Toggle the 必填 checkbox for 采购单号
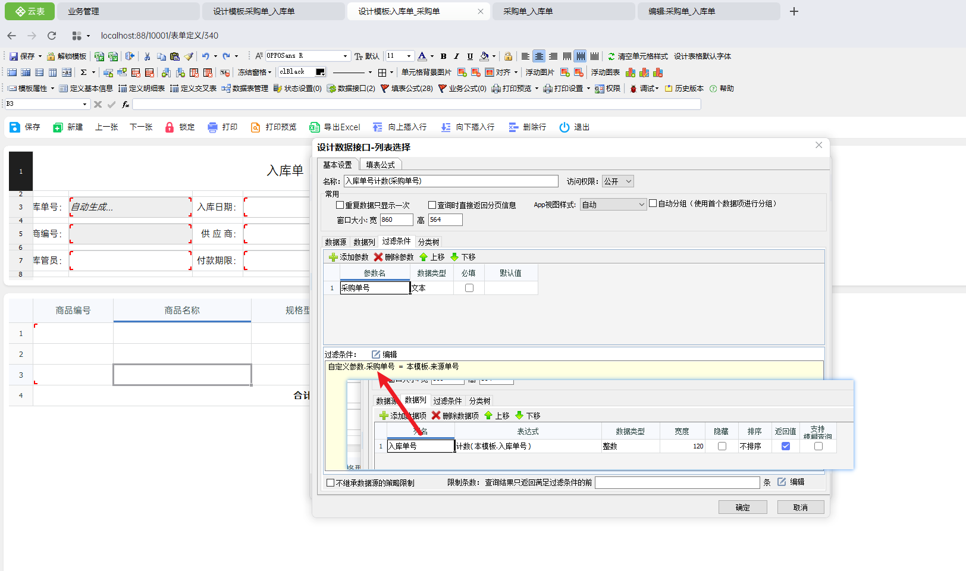Image resolution: width=966 pixels, height=571 pixels. (469, 288)
